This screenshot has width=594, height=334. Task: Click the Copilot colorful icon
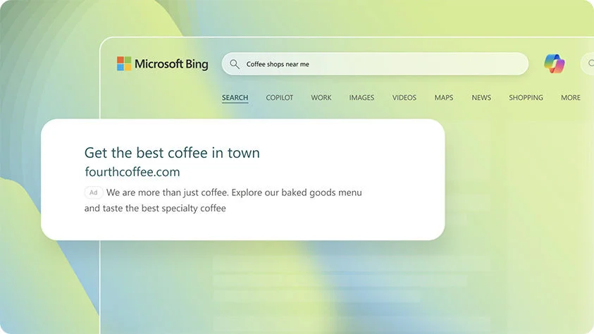tap(554, 63)
